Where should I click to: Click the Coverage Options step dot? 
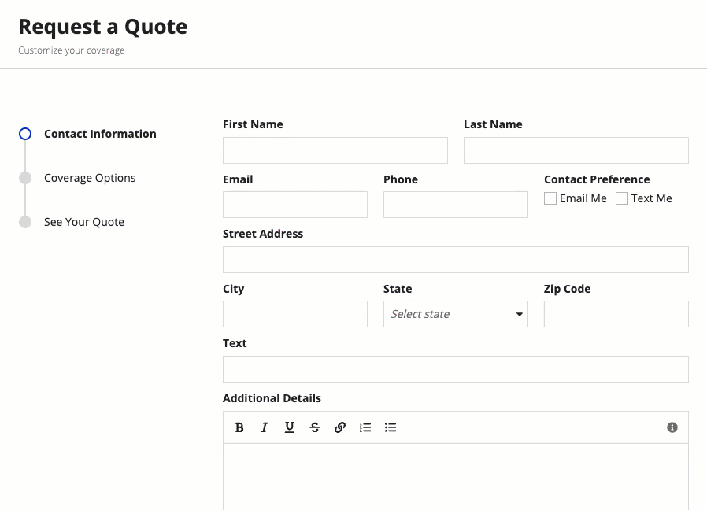pos(25,178)
